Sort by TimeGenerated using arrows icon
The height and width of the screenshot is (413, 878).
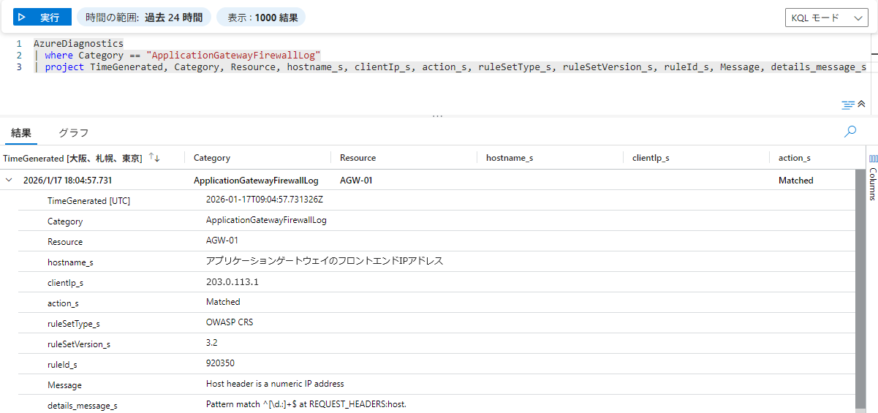154,158
